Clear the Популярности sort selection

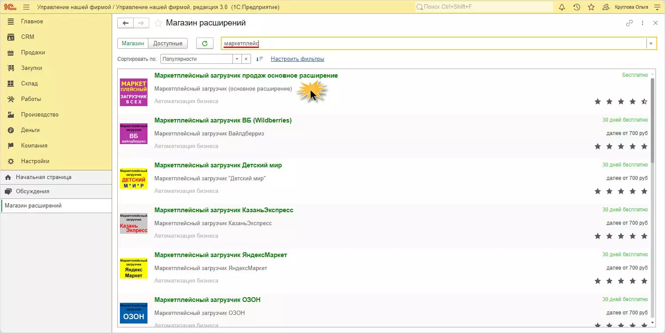click(x=246, y=59)
